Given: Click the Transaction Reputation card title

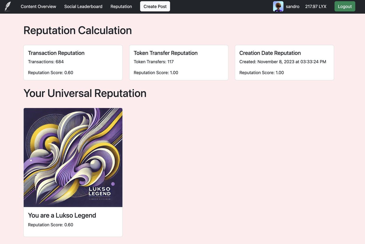Looking at the screenshot, I should (56, 53).
